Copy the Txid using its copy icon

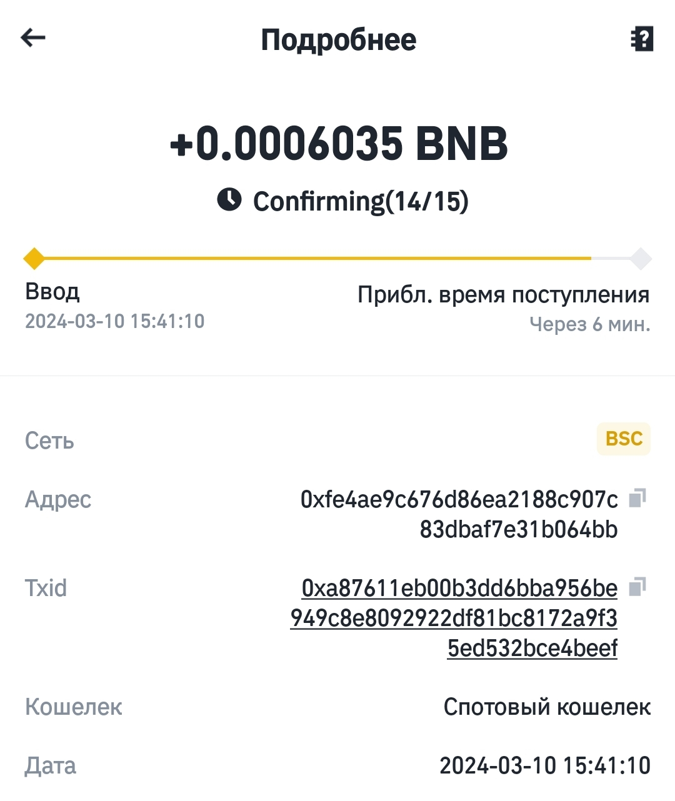pos(637,587)
